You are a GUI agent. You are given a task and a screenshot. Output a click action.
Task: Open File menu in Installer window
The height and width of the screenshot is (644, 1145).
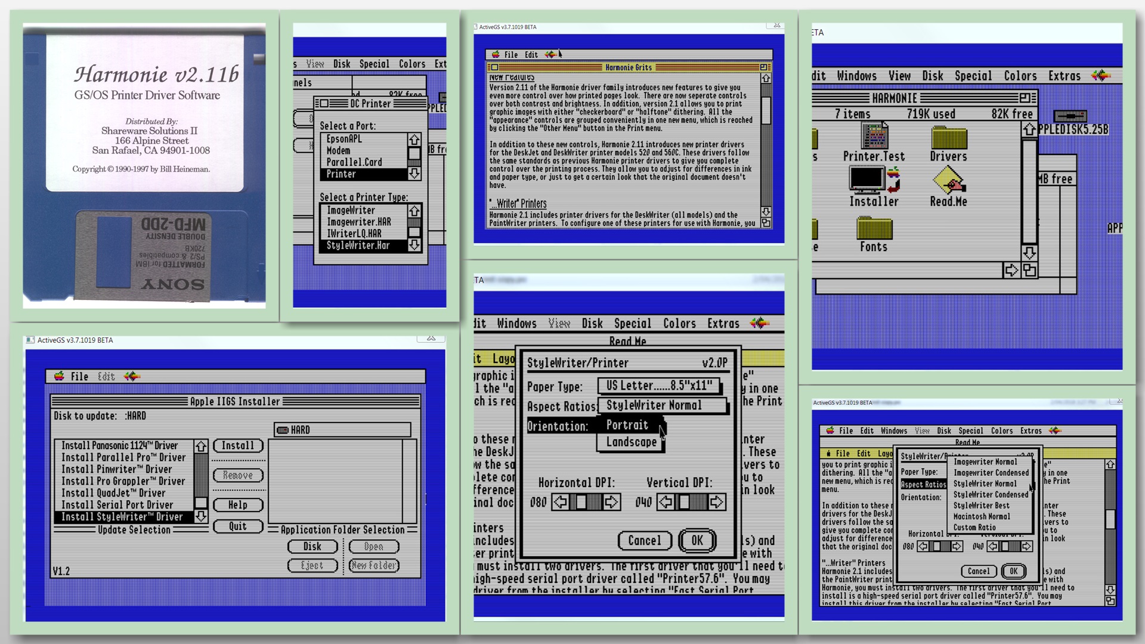point(79,376)
